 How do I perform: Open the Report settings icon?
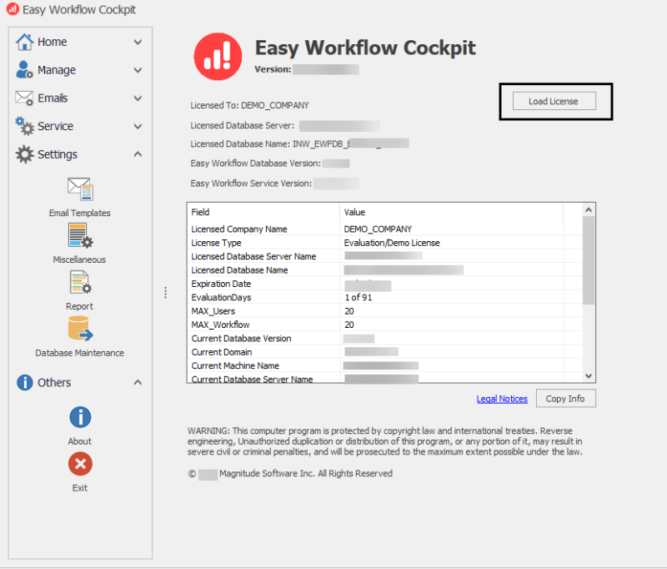(x=80, y=283)
